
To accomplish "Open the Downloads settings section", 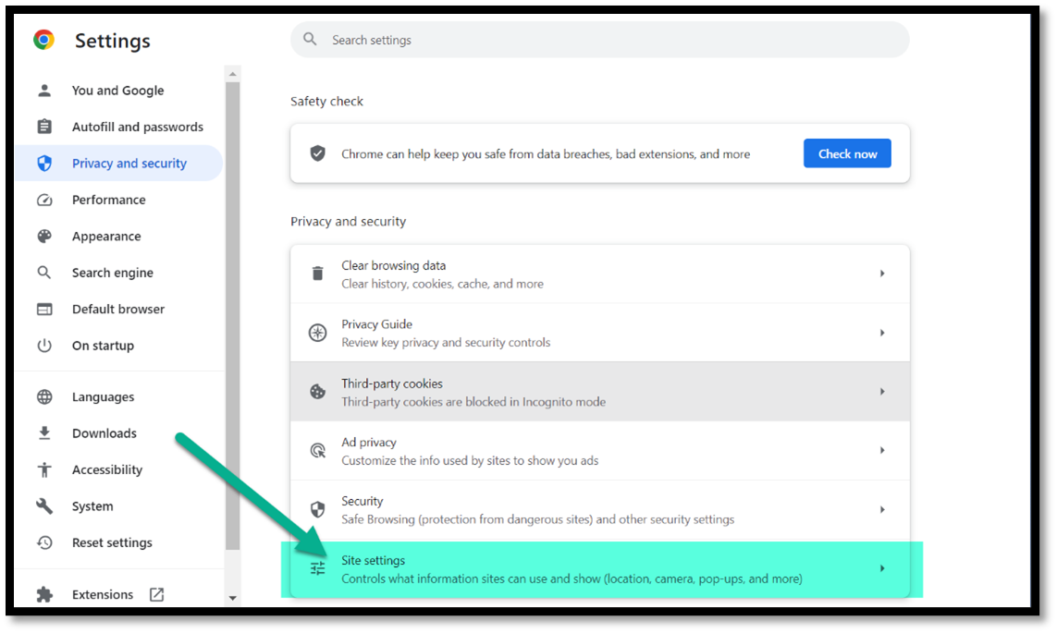I will [104, 433].
